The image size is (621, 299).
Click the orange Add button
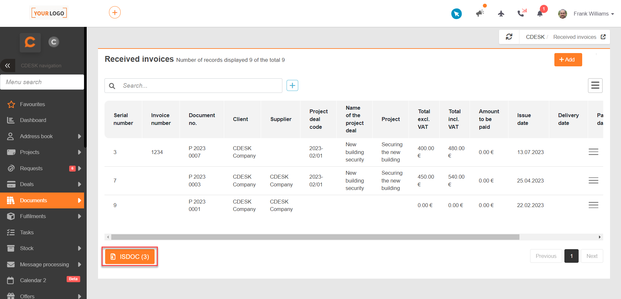click(568, 60)
